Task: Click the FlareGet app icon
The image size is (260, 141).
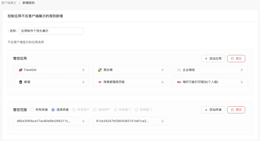Action: (x=21, y=70)
